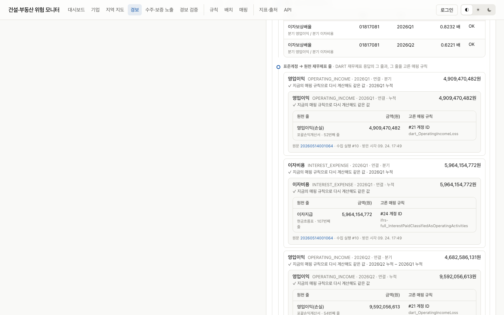Open the API nav item

pos(288,10)
